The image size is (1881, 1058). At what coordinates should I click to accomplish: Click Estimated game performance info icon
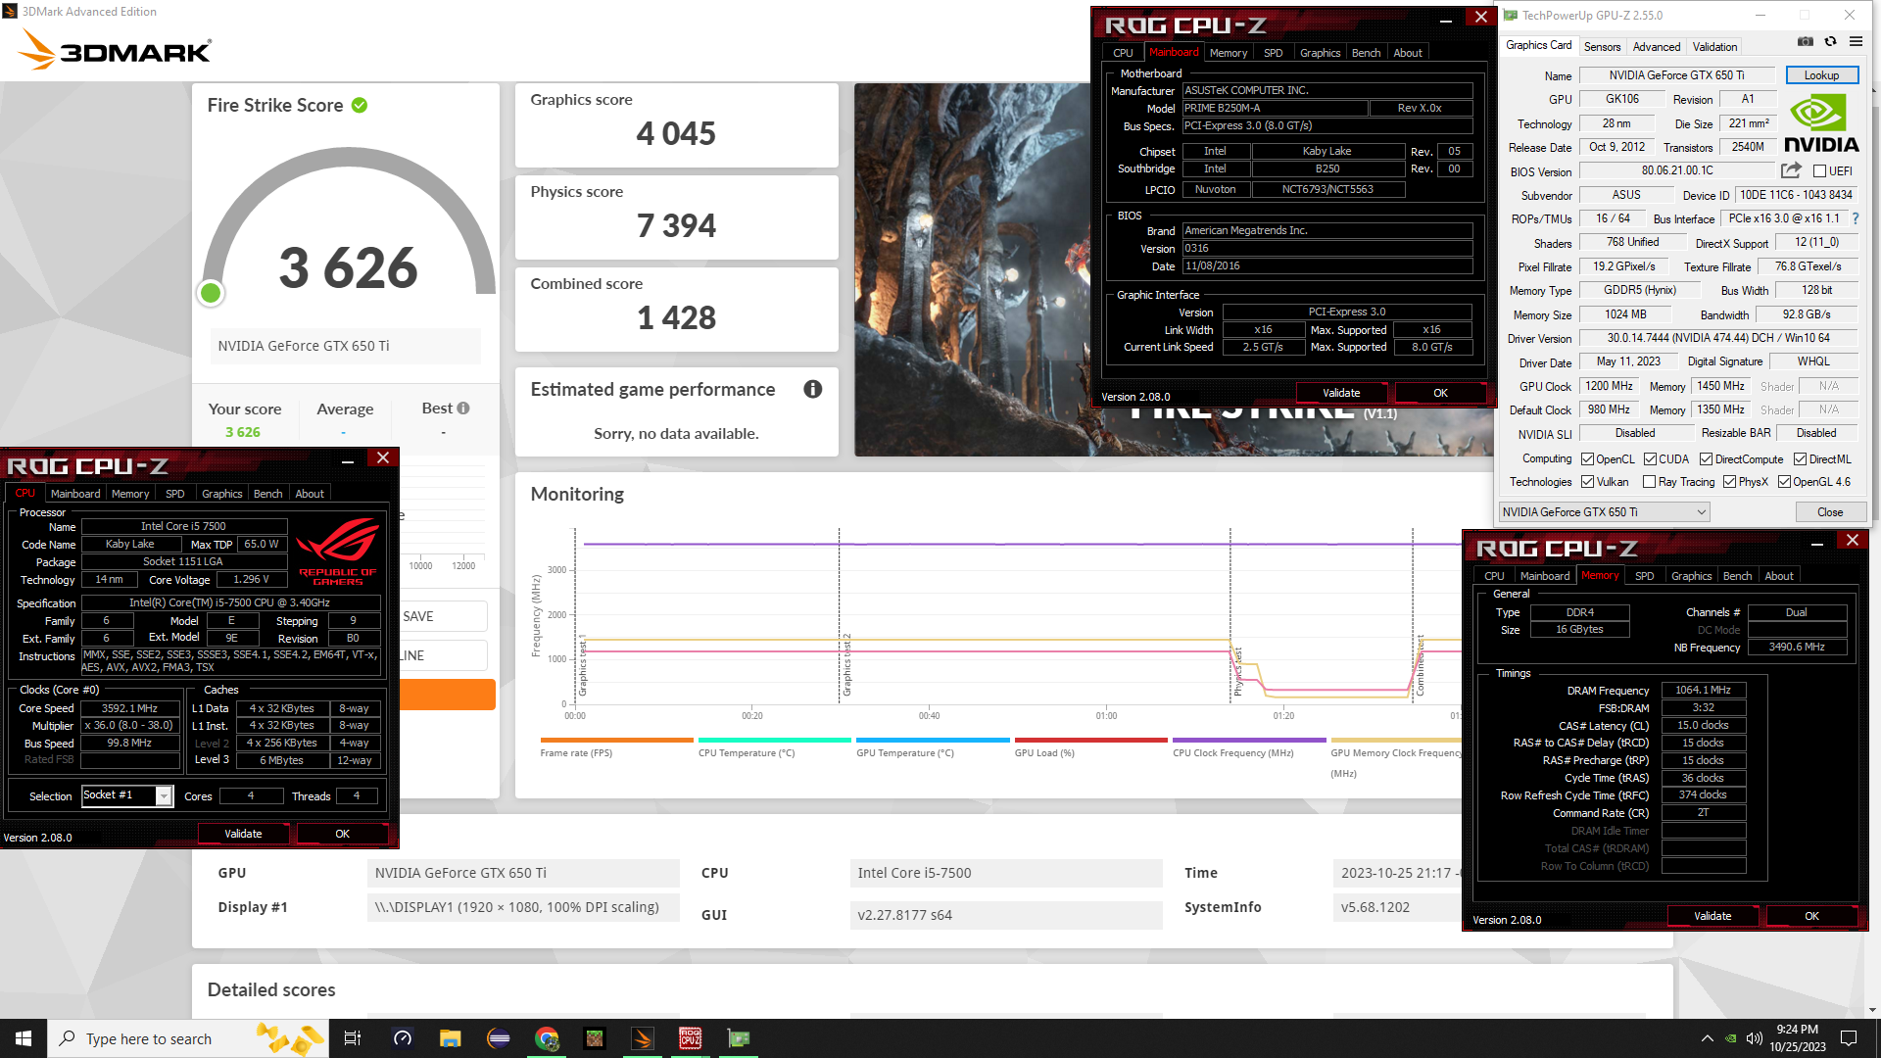coord(813,389)
